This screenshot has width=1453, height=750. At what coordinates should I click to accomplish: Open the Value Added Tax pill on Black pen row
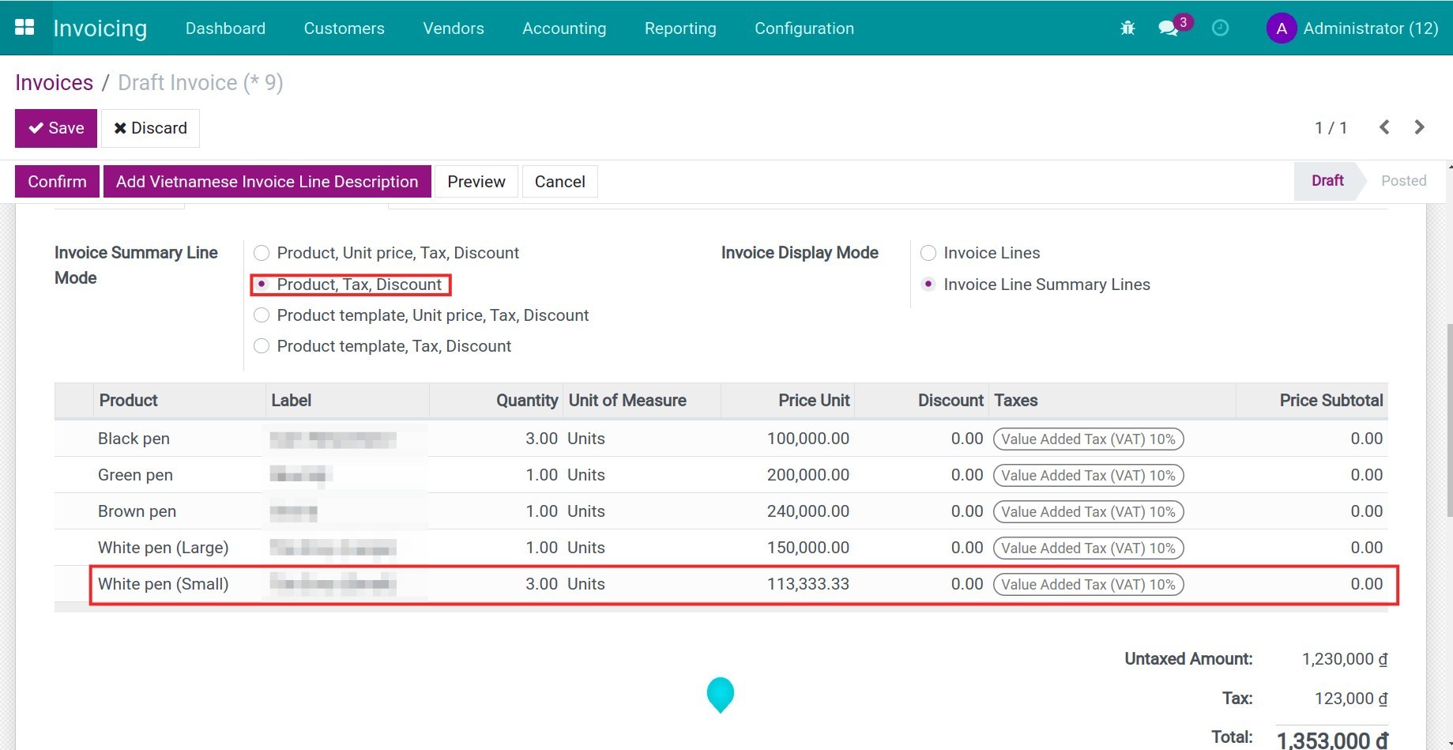(1088, 439)
